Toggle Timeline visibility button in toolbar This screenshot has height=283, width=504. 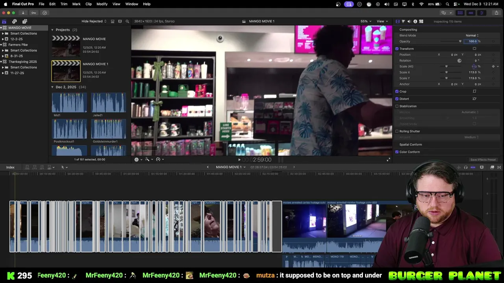[471, 13]
